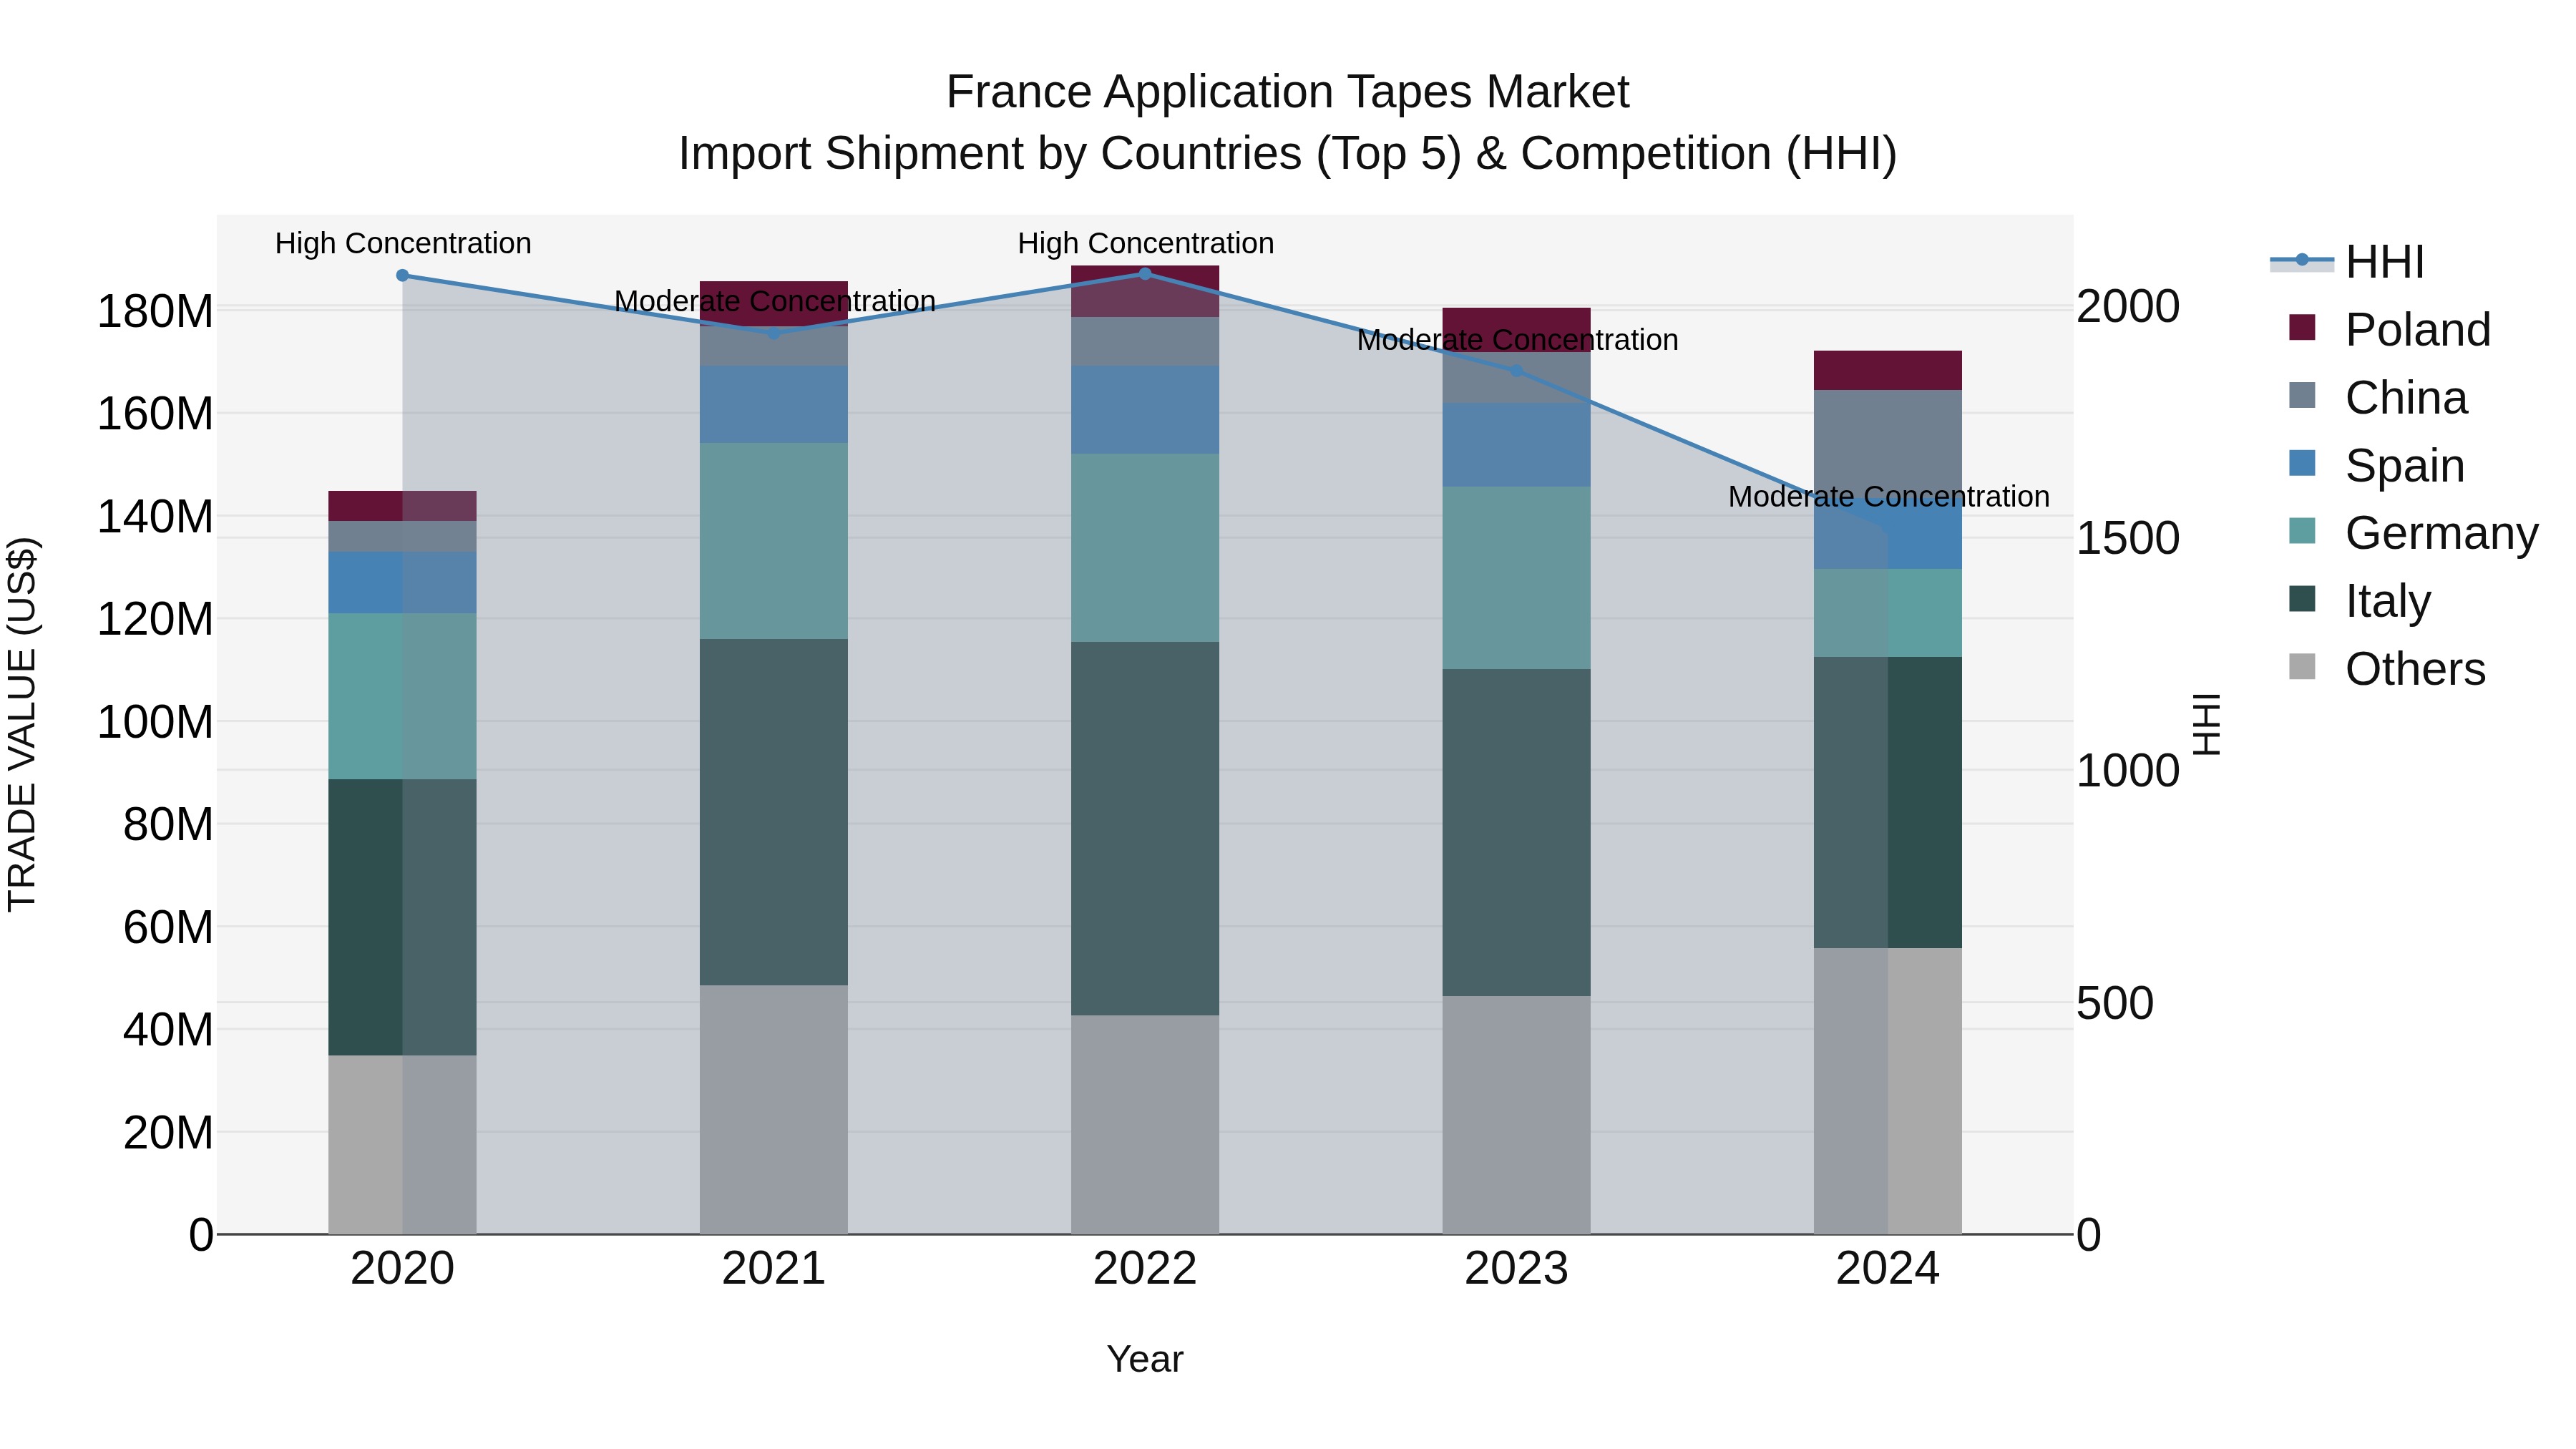Screen dimensions: 2576x1449
Task: Click the HHI data point for 2020
Action: point(402,275)
